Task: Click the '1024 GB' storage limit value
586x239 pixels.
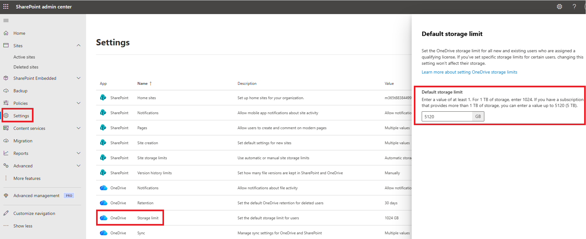Action: (x=392, y=218)
